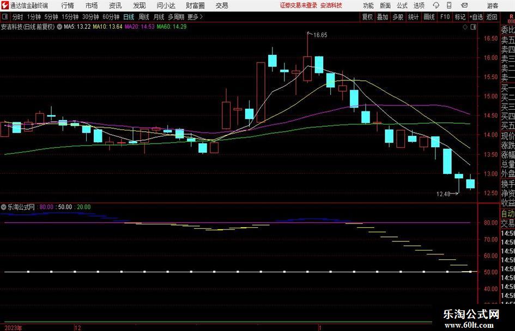The height and width of the screenshot is (331, 515).
Task: Open the 功能 menu
Action: coord(368,5)
